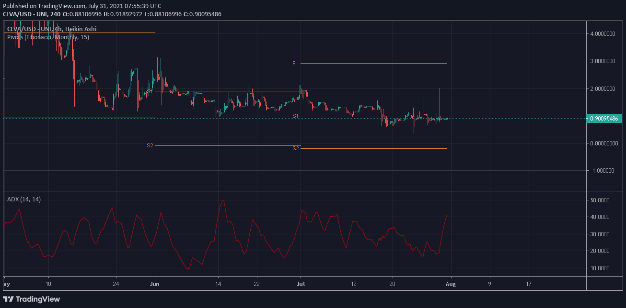Select the Jul marker on time axis

pyautogui.click(x=301, y=283)
